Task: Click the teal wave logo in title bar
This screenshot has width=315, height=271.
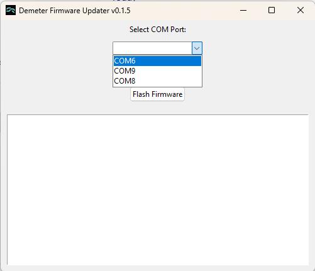Action: [x=11, y=10]
